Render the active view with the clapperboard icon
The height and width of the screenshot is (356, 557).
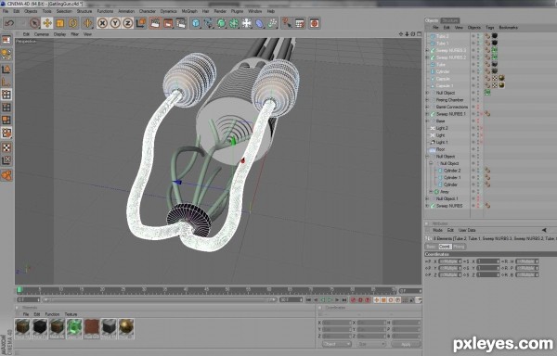[155, 23]
